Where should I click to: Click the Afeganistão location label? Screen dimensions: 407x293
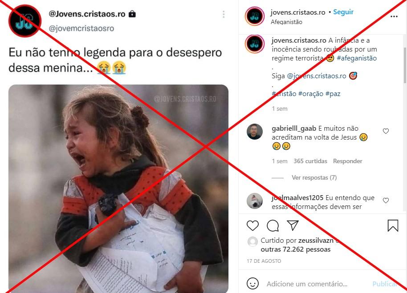(x=286, y=22)
